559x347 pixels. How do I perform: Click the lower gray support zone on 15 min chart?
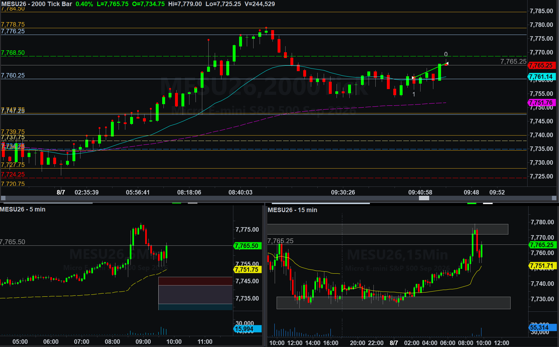point(393,303)
